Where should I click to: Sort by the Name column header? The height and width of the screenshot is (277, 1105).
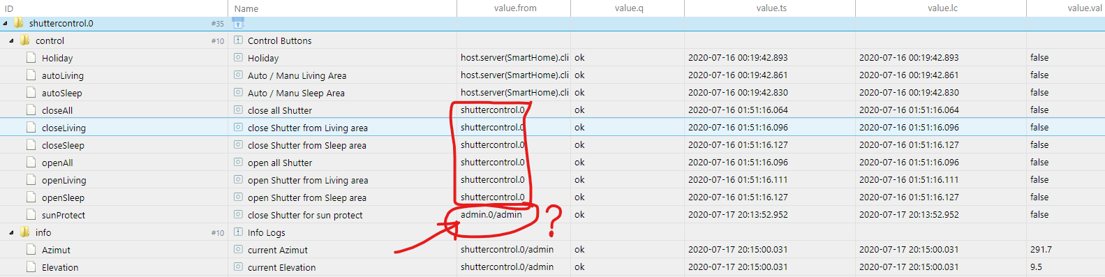pos(246,8)
